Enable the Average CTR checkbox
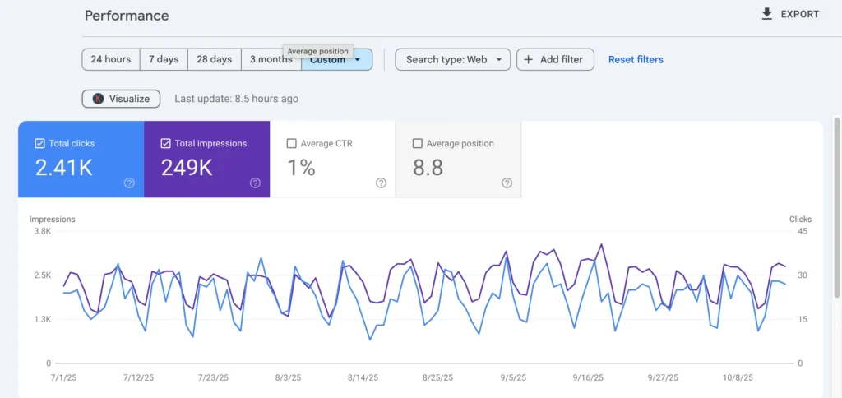 tap(291, 143)
